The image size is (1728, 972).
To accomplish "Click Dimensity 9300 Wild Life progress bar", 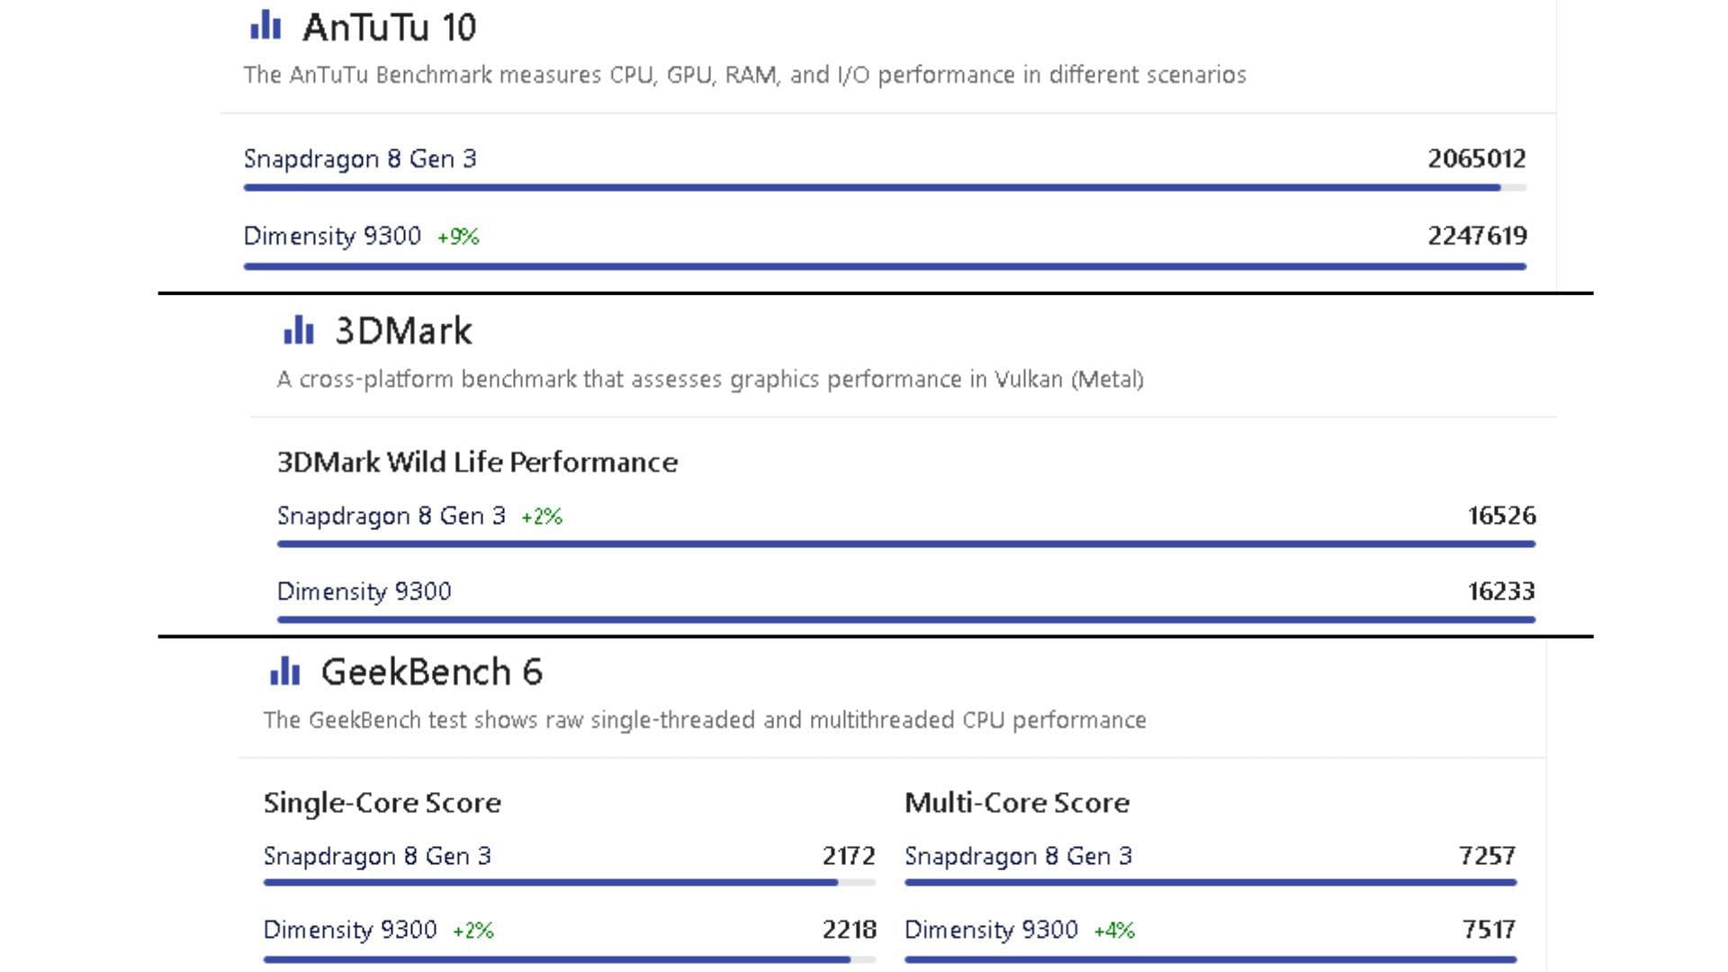I will point(905,619).
